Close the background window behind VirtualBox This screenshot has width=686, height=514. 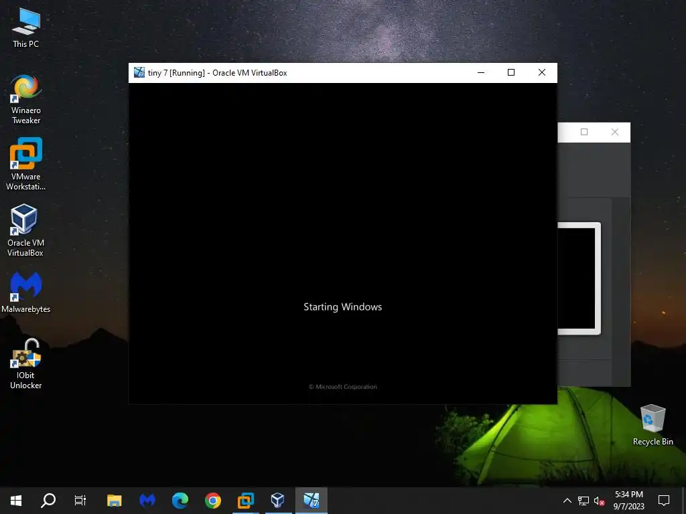615,132
